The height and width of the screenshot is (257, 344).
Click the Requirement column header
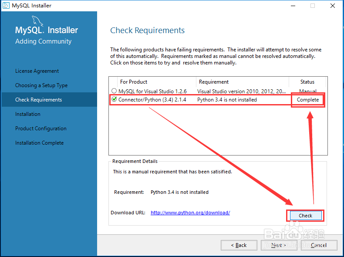point(243,82)
